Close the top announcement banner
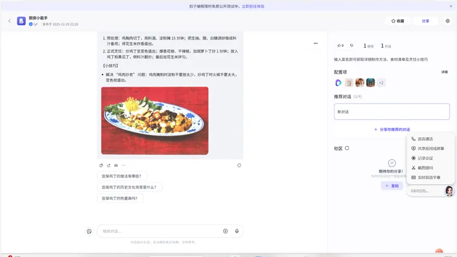This screenshot has width=457, height=257. (x=450, y=6)
